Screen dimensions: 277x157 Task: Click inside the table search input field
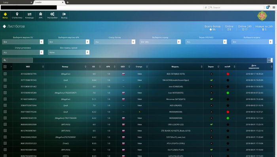(20, 60)
